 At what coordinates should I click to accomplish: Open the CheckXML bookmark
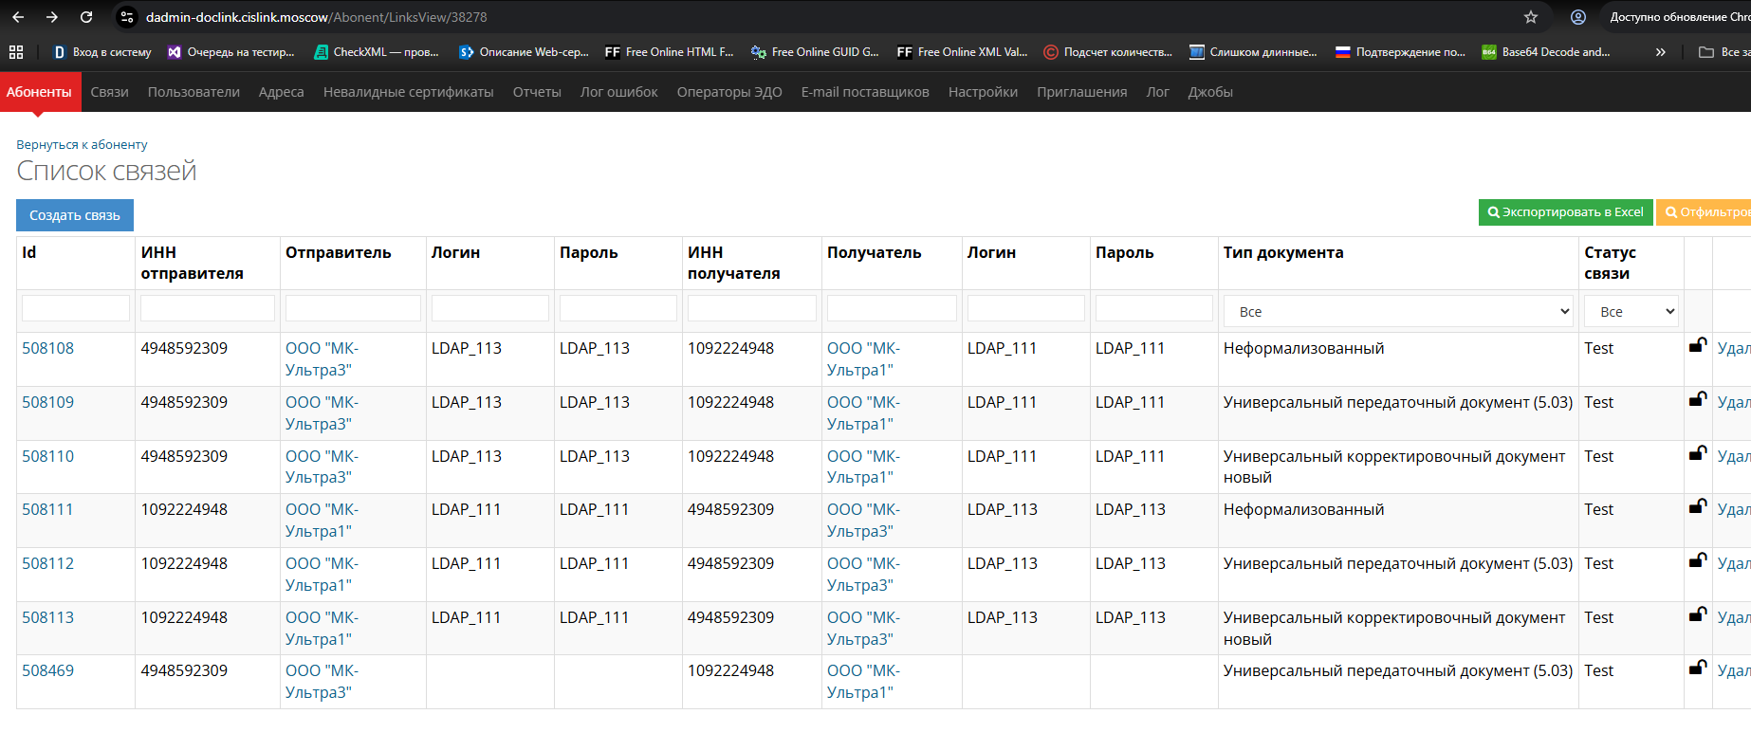[x=377, y=52]
